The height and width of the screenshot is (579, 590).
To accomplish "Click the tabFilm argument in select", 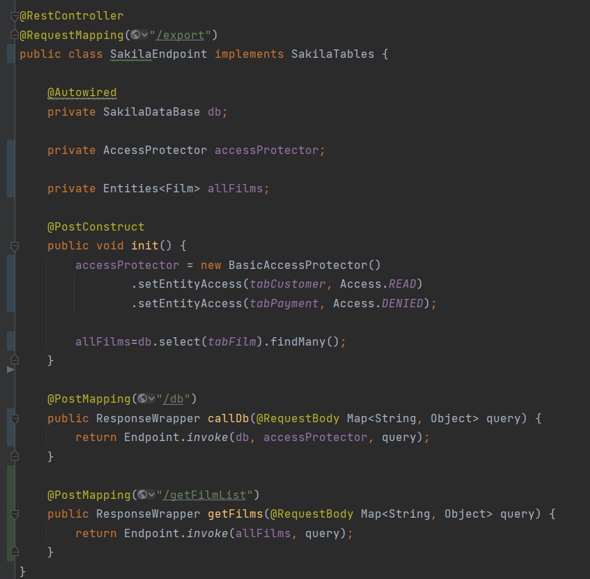I will coord(232,342).
